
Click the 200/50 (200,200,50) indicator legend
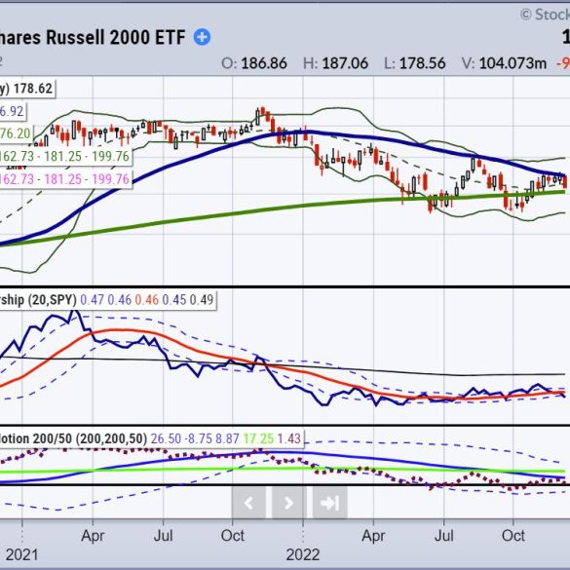[x=151, y=438]
